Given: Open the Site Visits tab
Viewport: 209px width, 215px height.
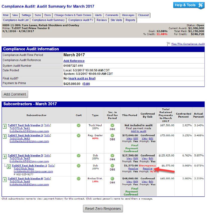Looking at the screenshot, I should tap(116, 20).
